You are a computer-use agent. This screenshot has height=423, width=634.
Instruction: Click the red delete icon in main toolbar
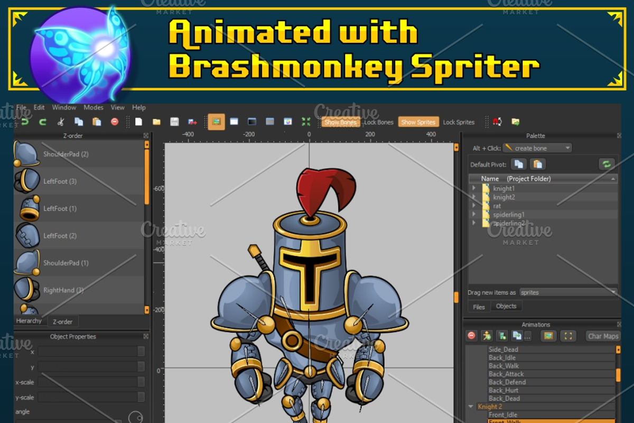pyautogui.click(x=115, y=122)
